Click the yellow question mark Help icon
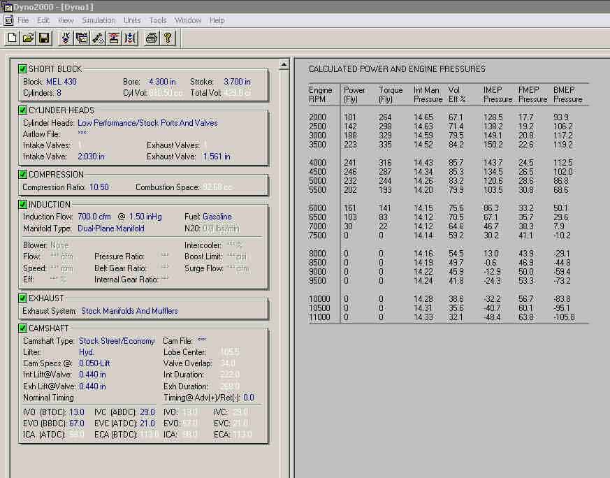Viewport: 610px width, 478px height. click(x=168, y=38)
